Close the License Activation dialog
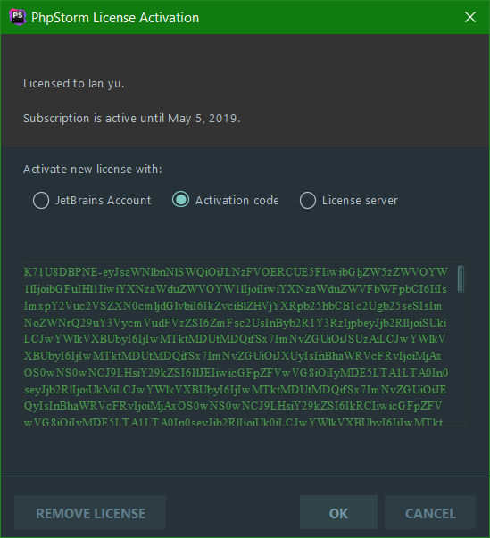Image resolution: width=490 pixels, height=538 pixels. 469,17
